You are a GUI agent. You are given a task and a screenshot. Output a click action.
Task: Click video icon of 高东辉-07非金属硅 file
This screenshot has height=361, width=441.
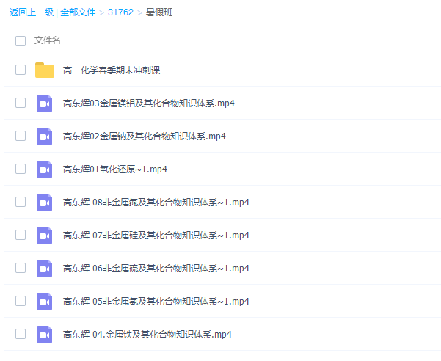pyautogui.click(x=45, y=236)
